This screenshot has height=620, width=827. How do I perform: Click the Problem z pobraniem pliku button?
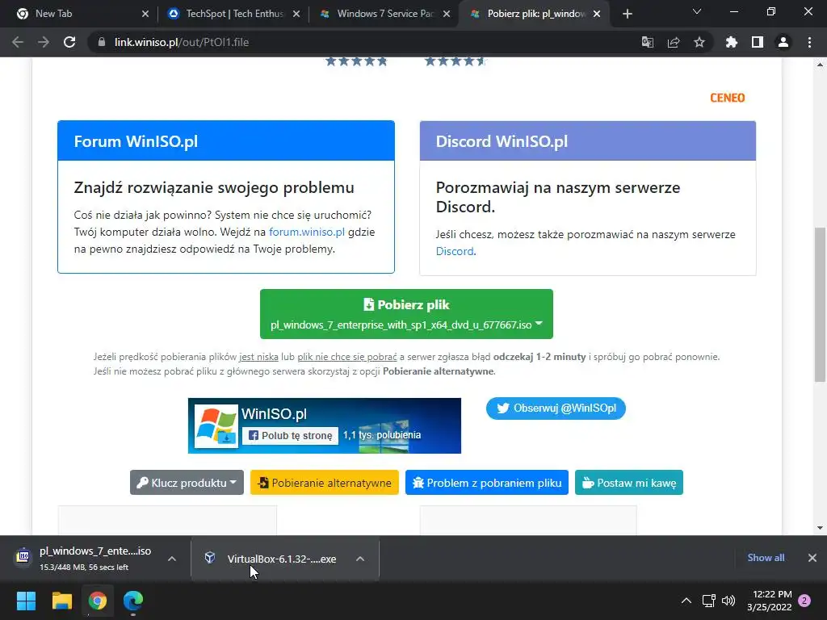(487, 483)
